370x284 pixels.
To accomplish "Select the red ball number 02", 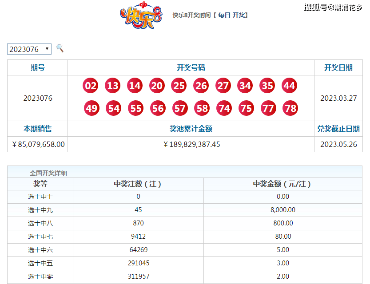I will [90, 86].
